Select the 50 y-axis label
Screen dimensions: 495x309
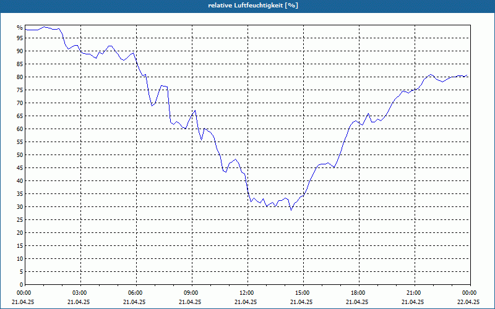tap(20, 155)
